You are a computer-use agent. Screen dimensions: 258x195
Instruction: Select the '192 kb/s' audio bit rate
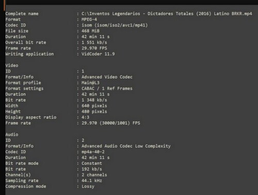92,169
